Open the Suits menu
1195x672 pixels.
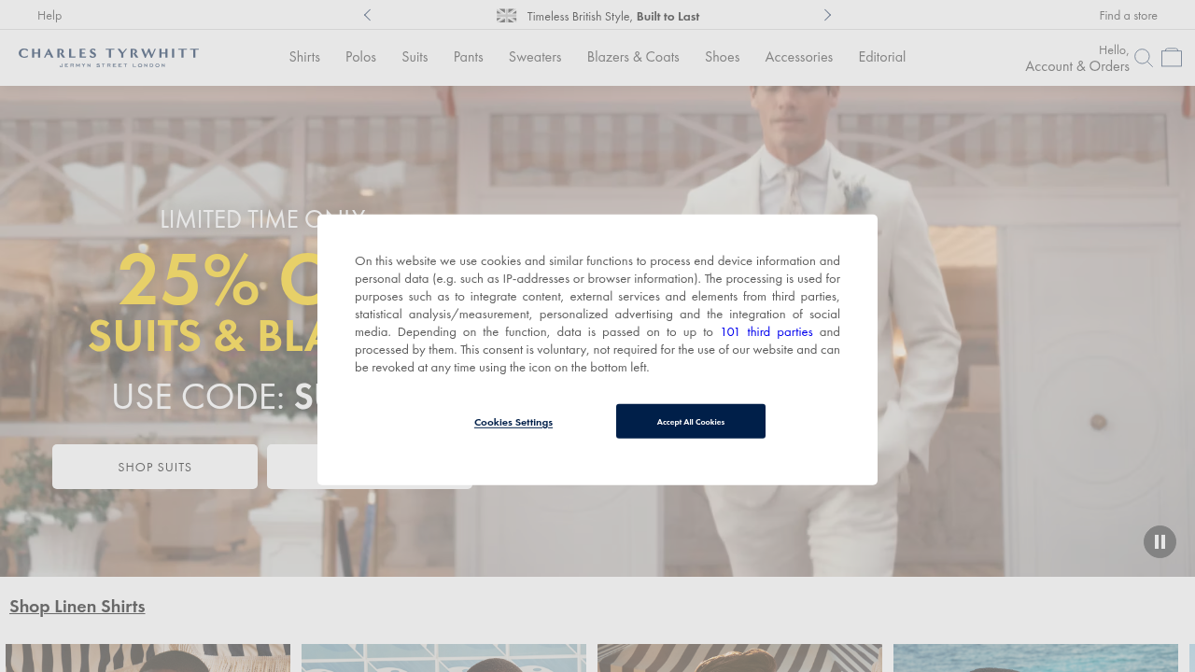click(415, 57)
